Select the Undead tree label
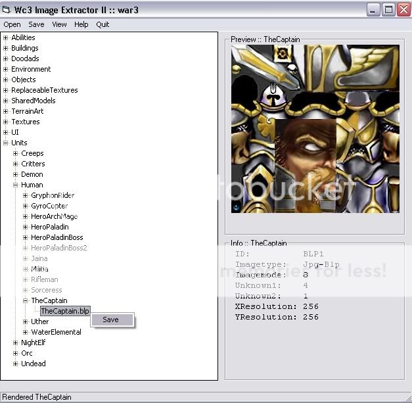Image resolution: width=412 pixels, height=403 pixels. pos(34,364)
